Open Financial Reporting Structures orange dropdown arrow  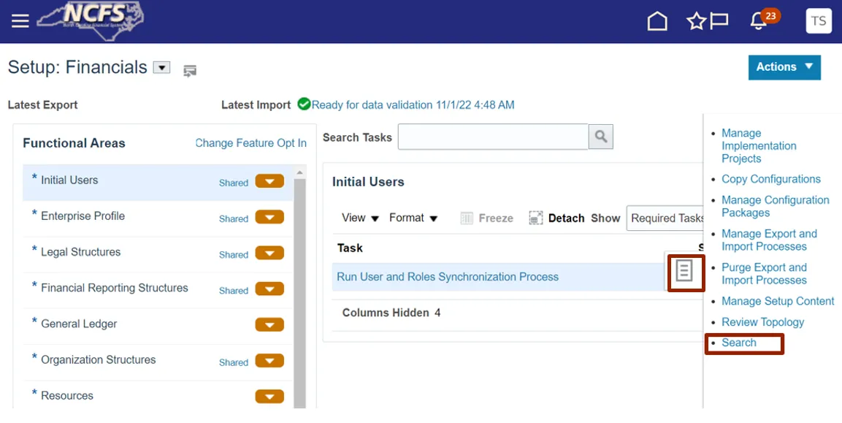click(x=269, y=289)
